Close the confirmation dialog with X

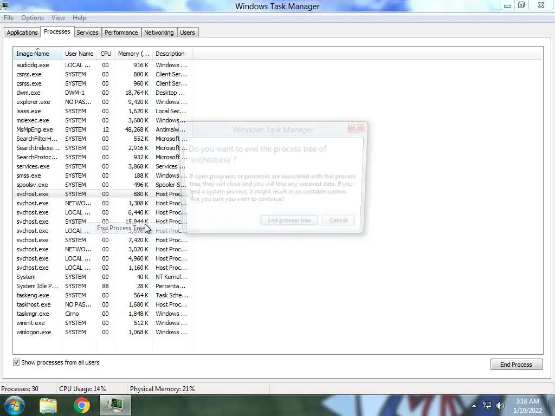(x=356, y=127)
